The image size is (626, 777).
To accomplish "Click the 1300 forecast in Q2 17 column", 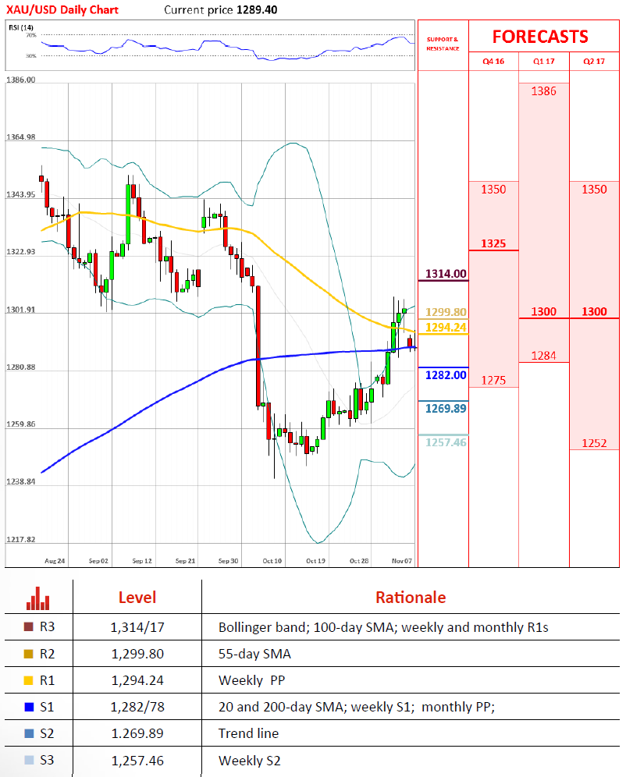I will click(594, 311).
